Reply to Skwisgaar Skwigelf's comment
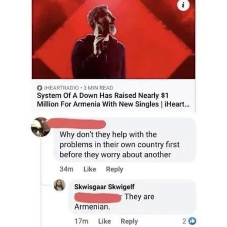 pos(129,221)
